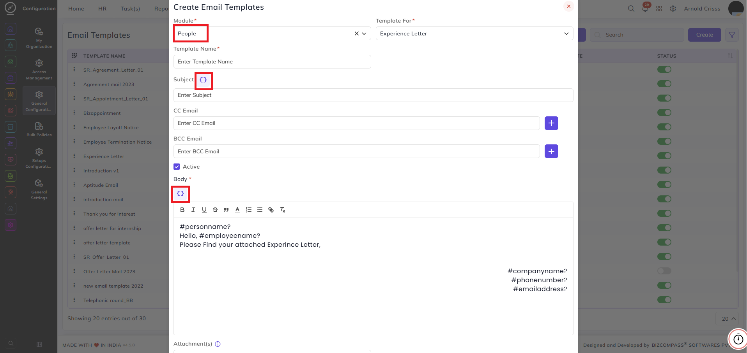Open row menu for SR_Offer_Letter_01
The image size is (747, 353).
pyautogui.click(x=74, y=256)
